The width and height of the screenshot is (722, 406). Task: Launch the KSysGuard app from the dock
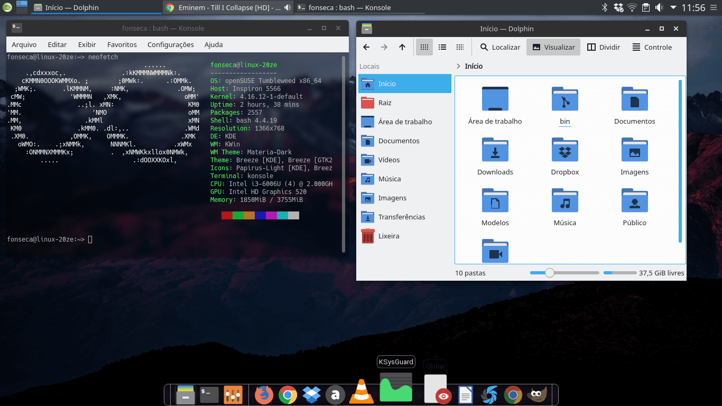point(395,387)
